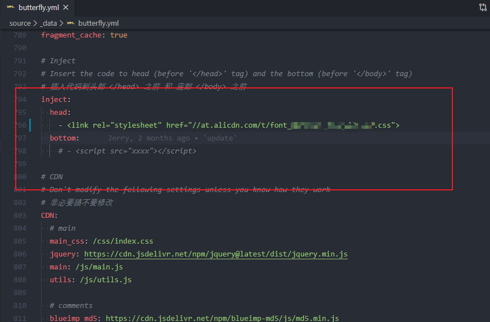490x322 pixels.
Task: Click the YAML icon in breadcrumb
Action: [x=71, y=23]
